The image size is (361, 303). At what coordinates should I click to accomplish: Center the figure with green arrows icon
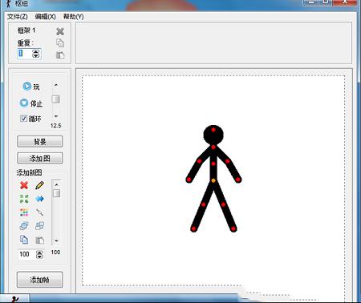[x=24, y=199]
